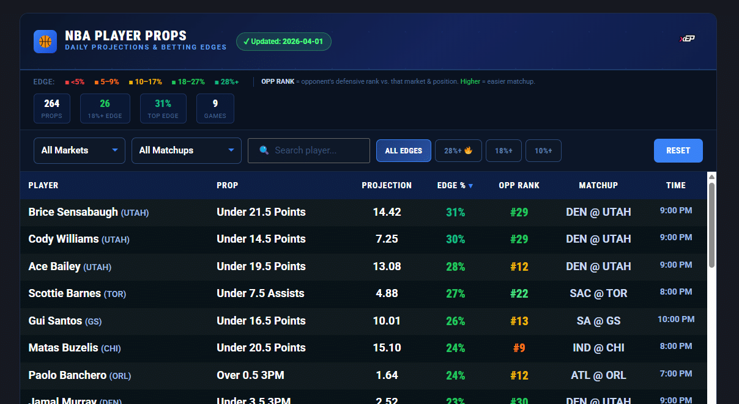The image size is (739, 404).
Task: Click the magnifier icon in search box
Action: (264, 150)
